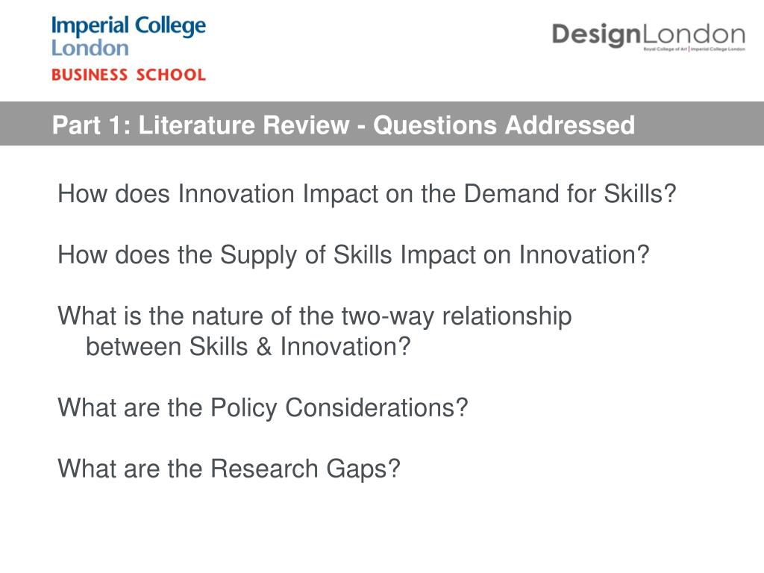Viewport: 764px width, 573px height.
Task: Click the 'between Skills & Innovation?' line
Action: pos(248,347)
